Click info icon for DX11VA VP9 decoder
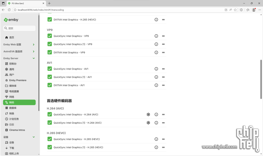The height and width of the screenshot is (156, 263). [156, 52]
